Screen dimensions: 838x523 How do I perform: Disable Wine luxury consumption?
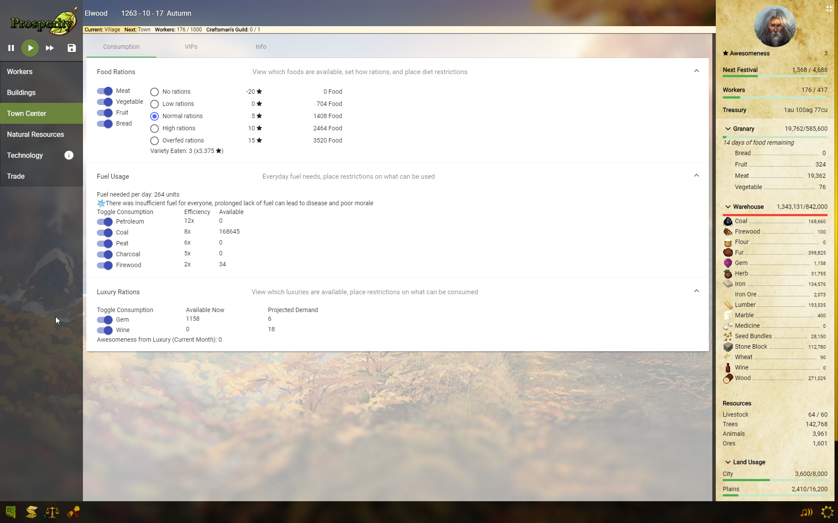point(105,330)
